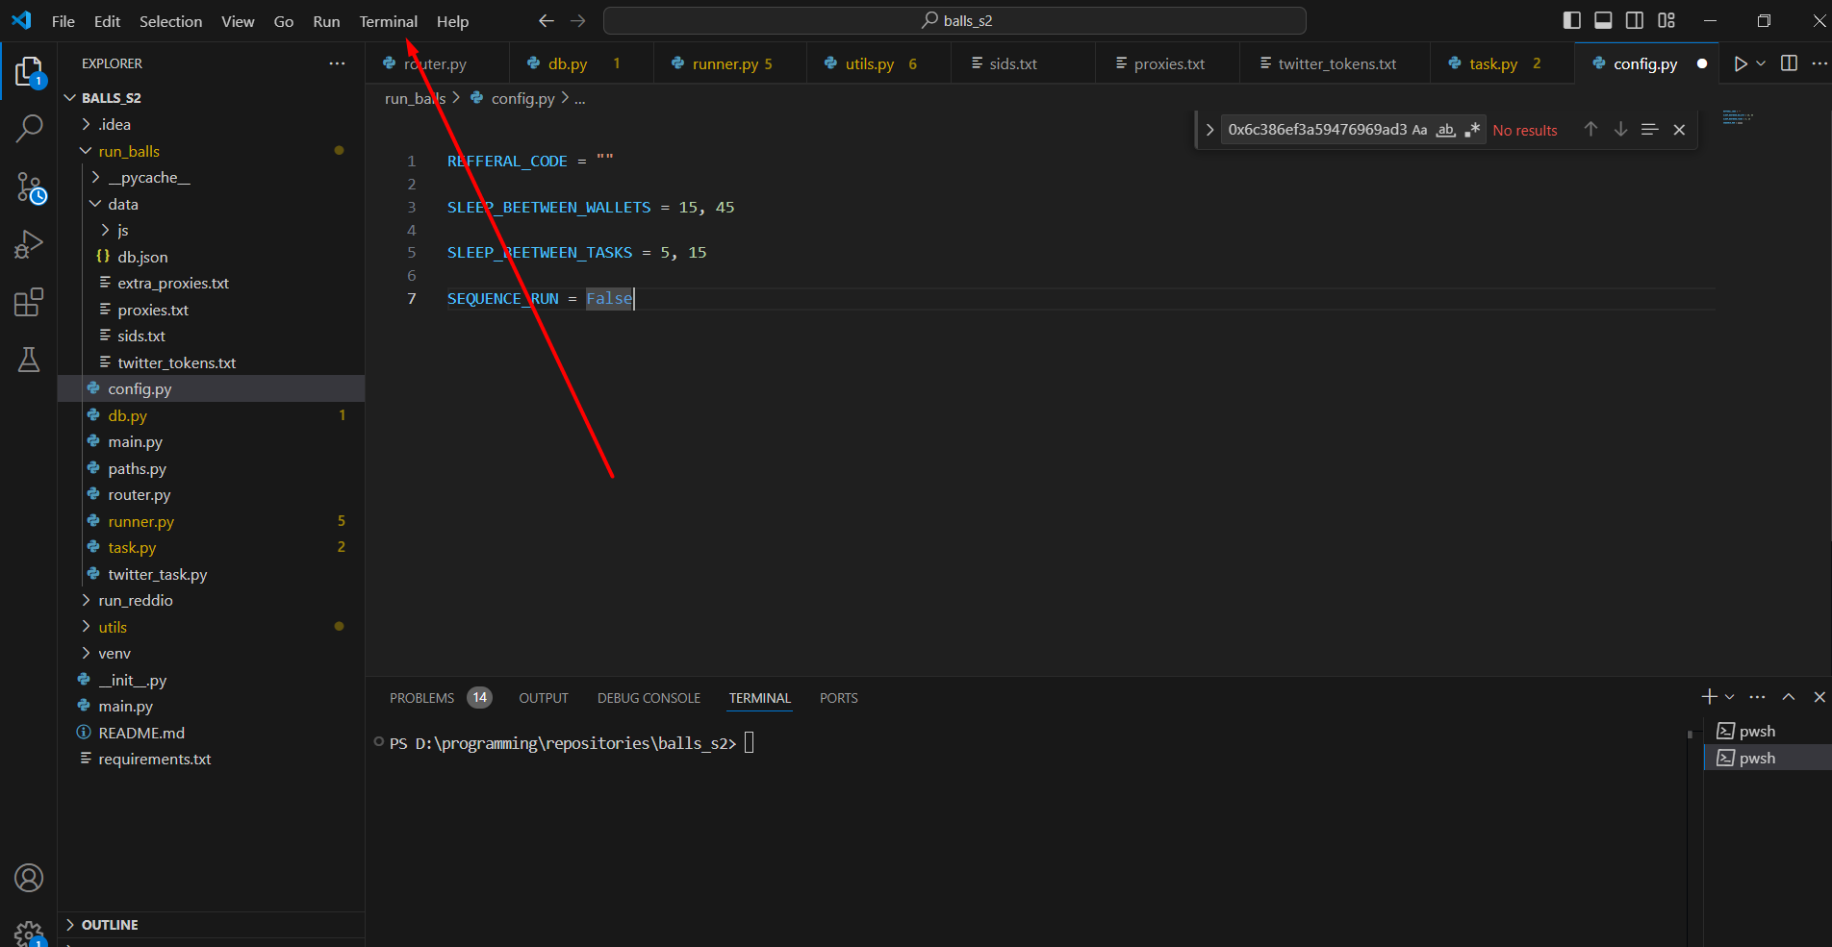Open the Terminal menu

point(389,21)
